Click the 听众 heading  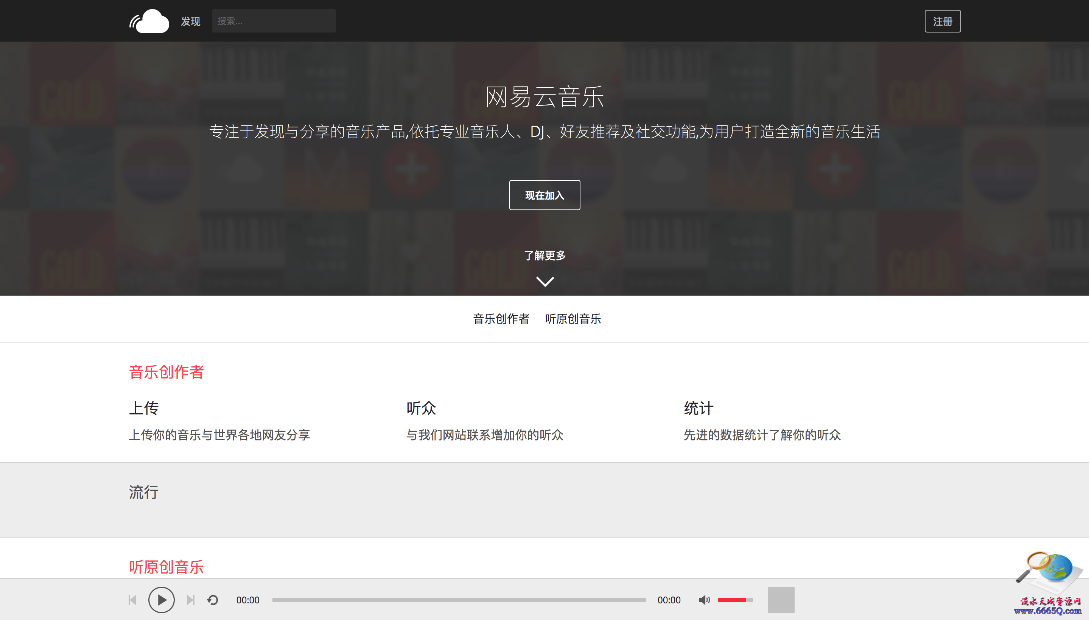(421, 408)
